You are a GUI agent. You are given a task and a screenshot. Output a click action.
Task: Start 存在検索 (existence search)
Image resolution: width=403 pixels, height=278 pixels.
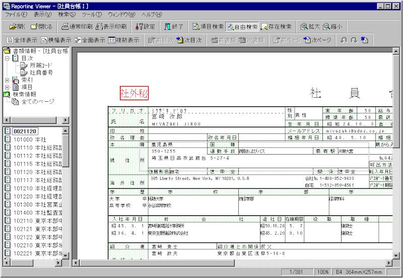tap(276, 27)
